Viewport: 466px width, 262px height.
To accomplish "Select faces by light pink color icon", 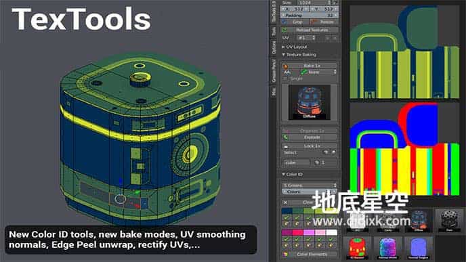I will 320,245.
